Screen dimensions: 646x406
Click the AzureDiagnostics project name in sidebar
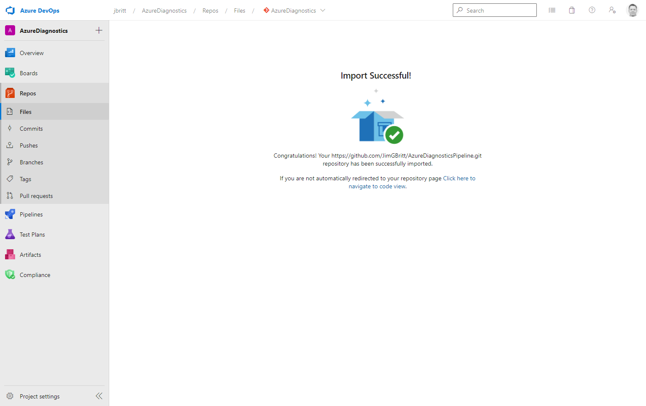44,31
